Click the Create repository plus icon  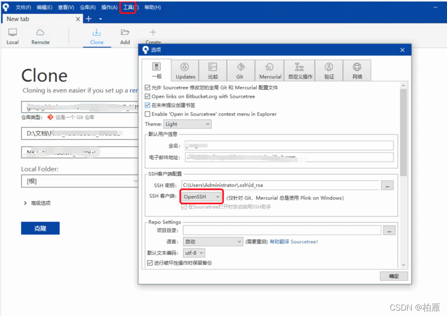click(x=153, y=32)
